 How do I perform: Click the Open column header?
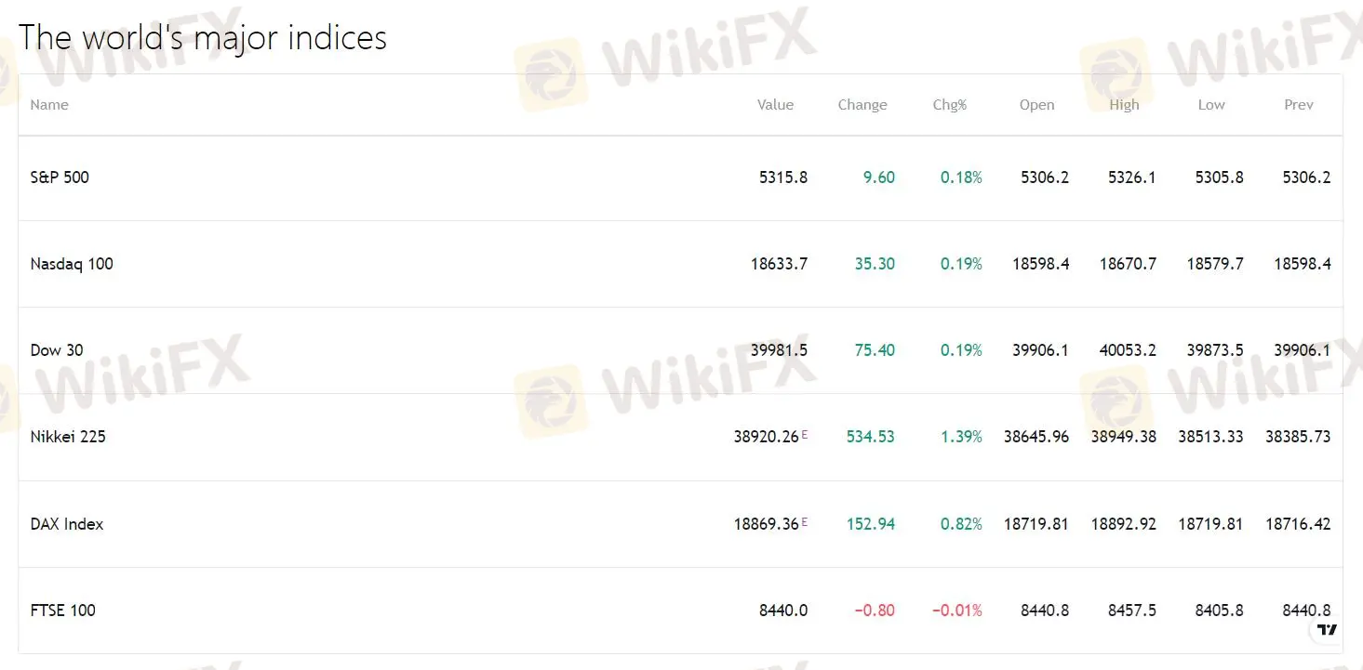[x=1036, y=105]
